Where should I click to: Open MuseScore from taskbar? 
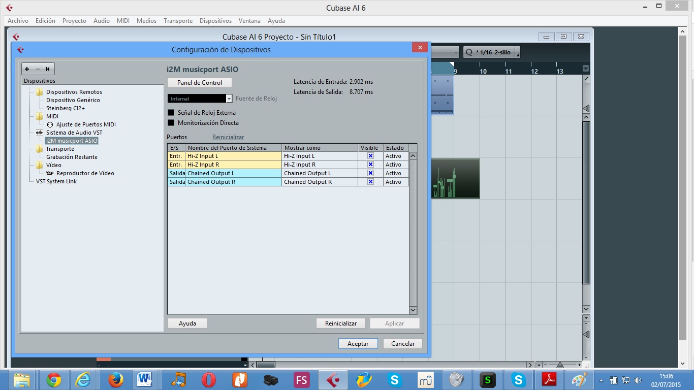426,380
